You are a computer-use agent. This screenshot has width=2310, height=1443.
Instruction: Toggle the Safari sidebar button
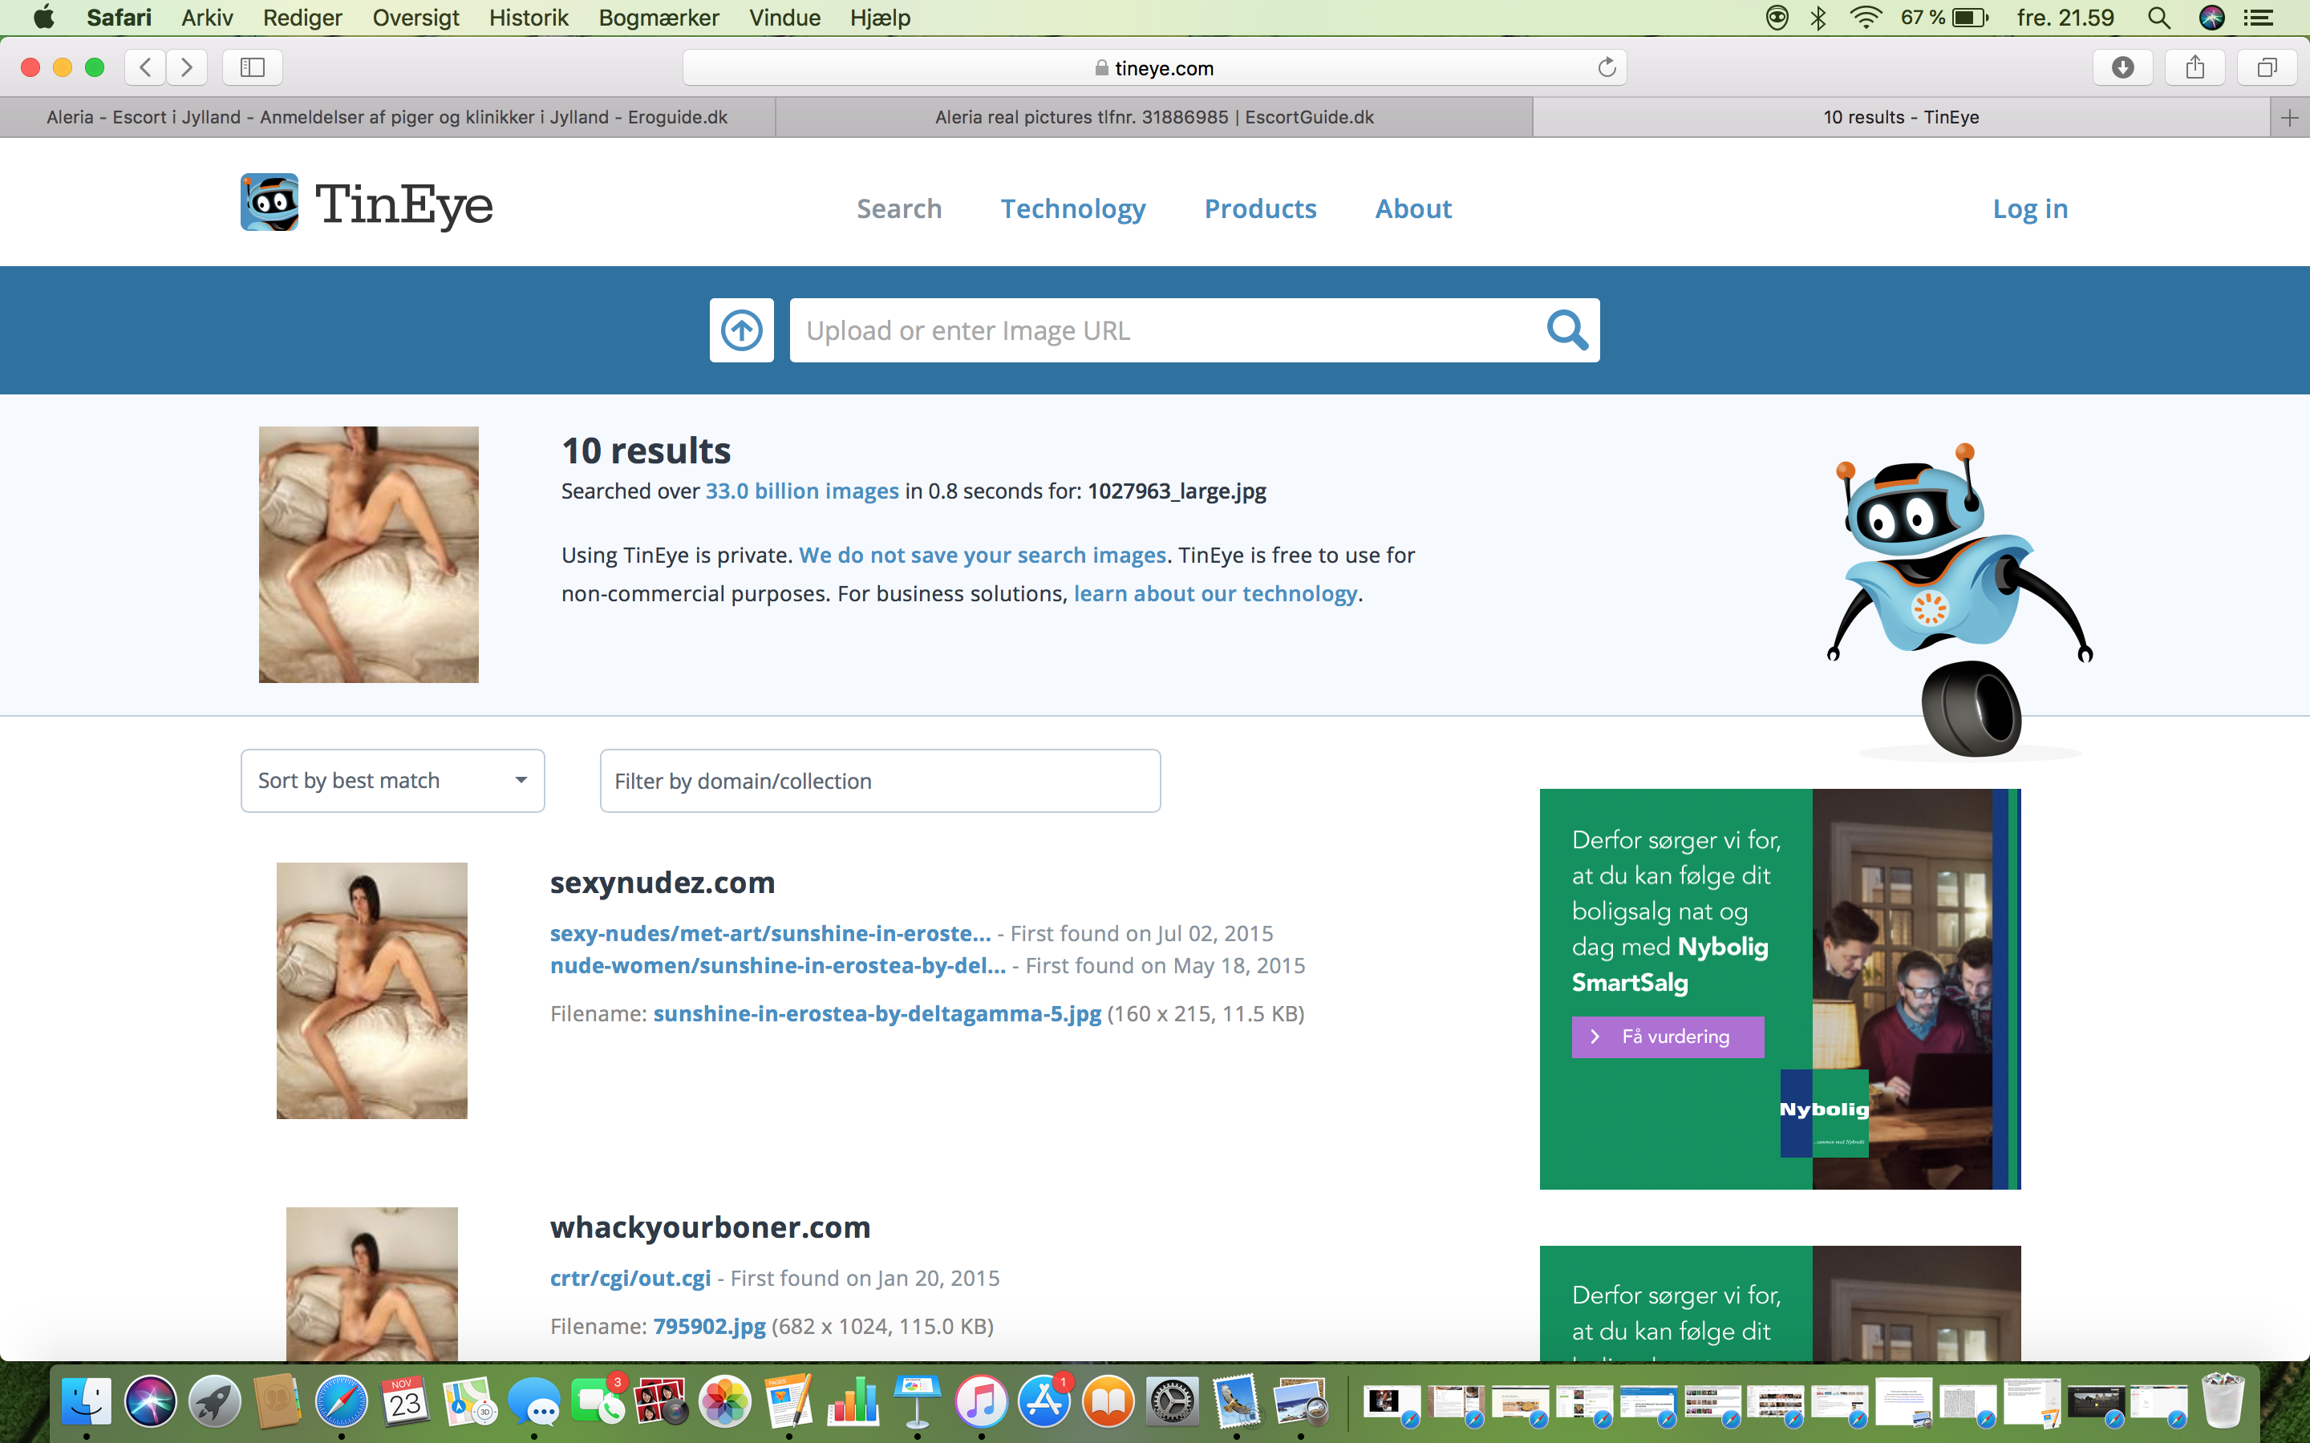point(252,67)
